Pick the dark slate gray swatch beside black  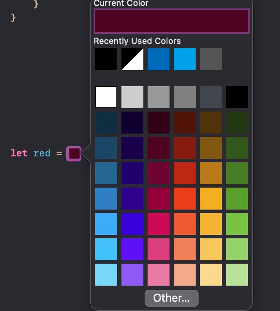[x=211, y=97]
